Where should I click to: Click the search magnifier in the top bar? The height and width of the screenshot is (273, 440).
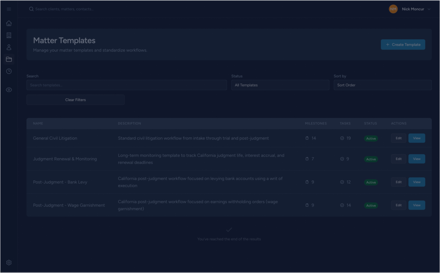31,9
